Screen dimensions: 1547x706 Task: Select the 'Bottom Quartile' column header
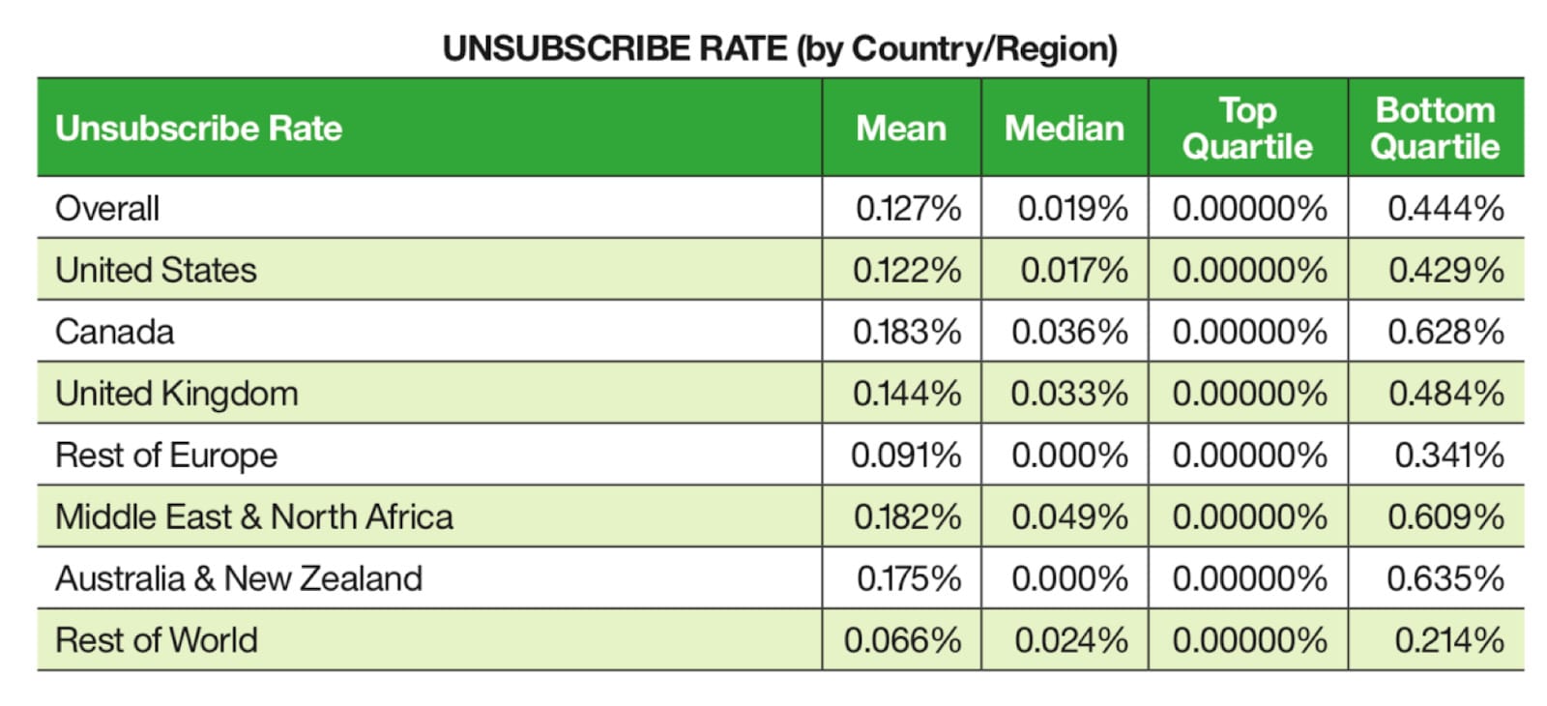click(1435, 129)
